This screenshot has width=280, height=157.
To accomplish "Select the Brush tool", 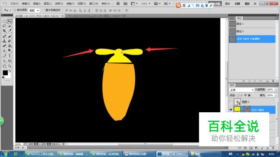I will tap(9, 37).
